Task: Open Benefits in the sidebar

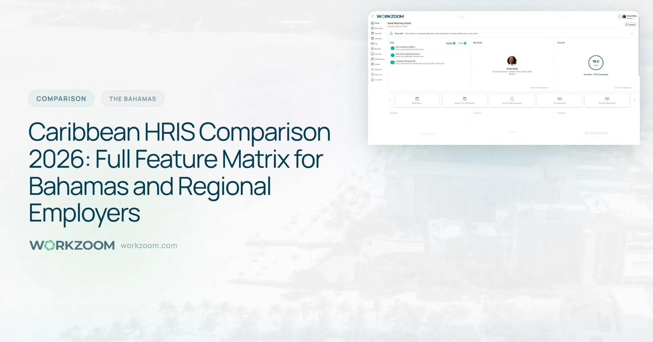Action: (x=376, y=49)
